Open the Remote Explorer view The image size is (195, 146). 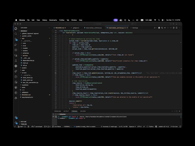tap(16, 55)
